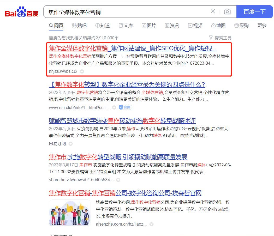Switch to the 知道 tab
The image size is (274, 236).
pos(103,26)
